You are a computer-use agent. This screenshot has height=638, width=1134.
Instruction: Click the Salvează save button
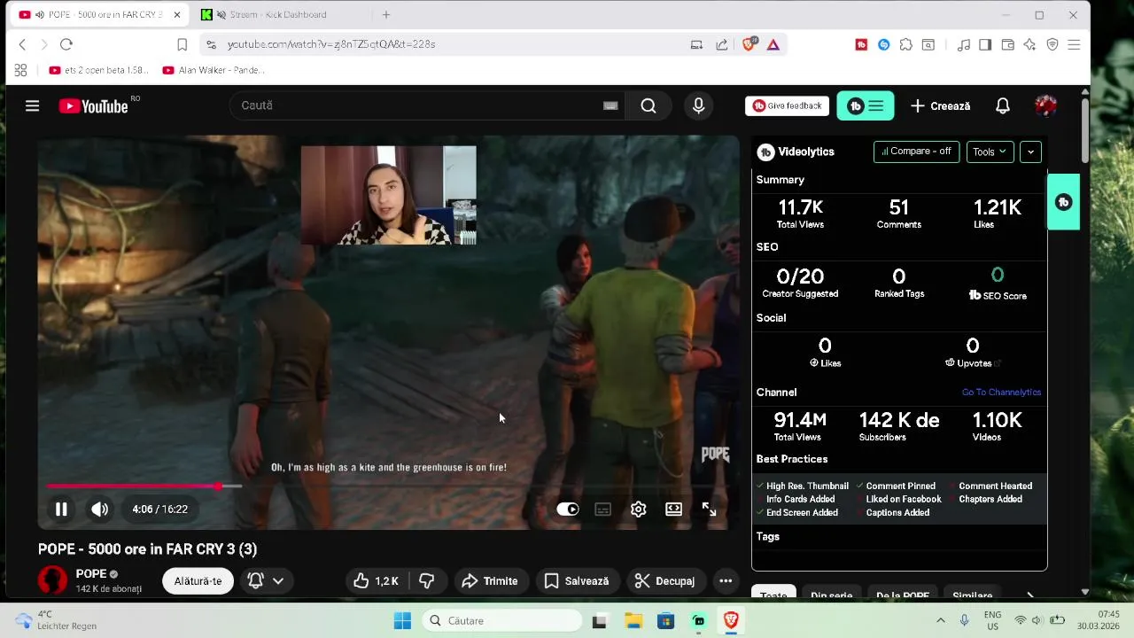click(x=576, y=580)
